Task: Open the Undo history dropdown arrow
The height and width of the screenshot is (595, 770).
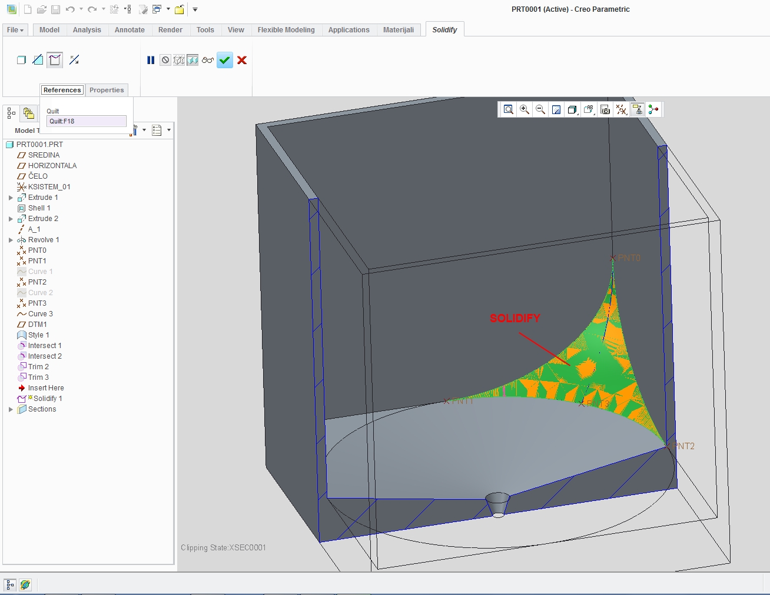Action: pos(81,9)
